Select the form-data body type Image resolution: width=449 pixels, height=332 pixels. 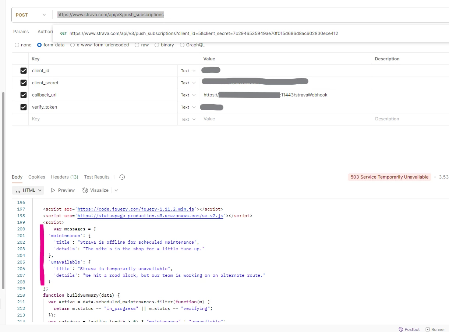click(51, 45)
